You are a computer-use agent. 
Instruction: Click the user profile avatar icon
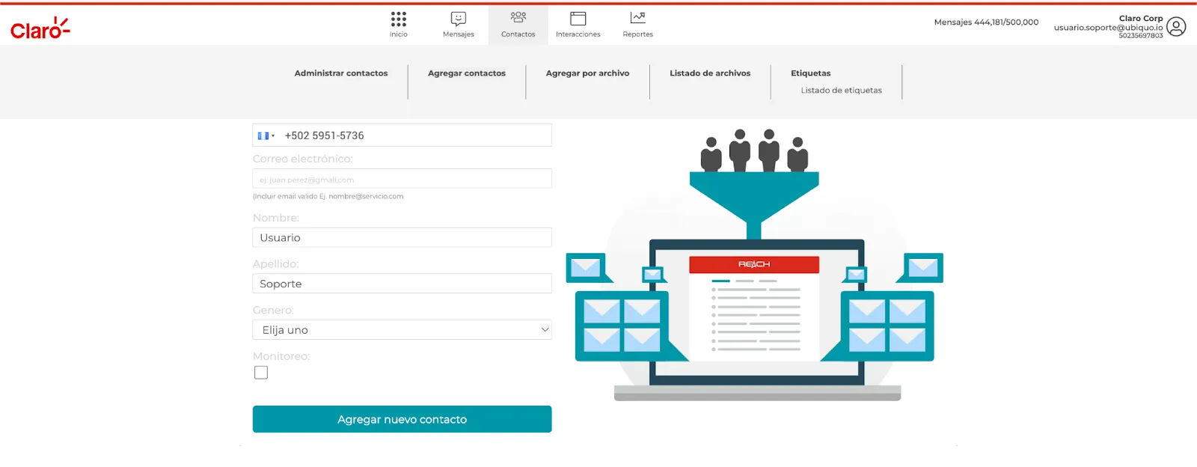(1176, 27)
